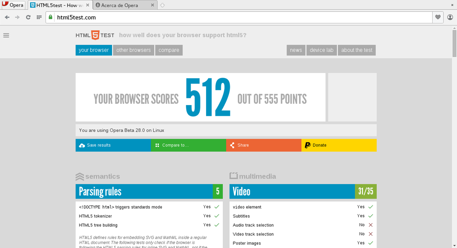Viewport: 457px width, 248px height.
Task: Click the HTML5 TEST logo
Action: pos(95,35)
